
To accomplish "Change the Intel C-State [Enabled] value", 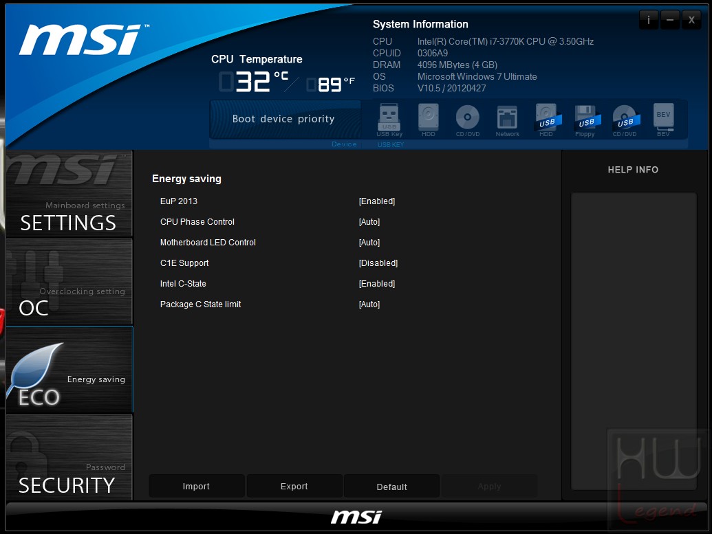I will tap(377, 284).
